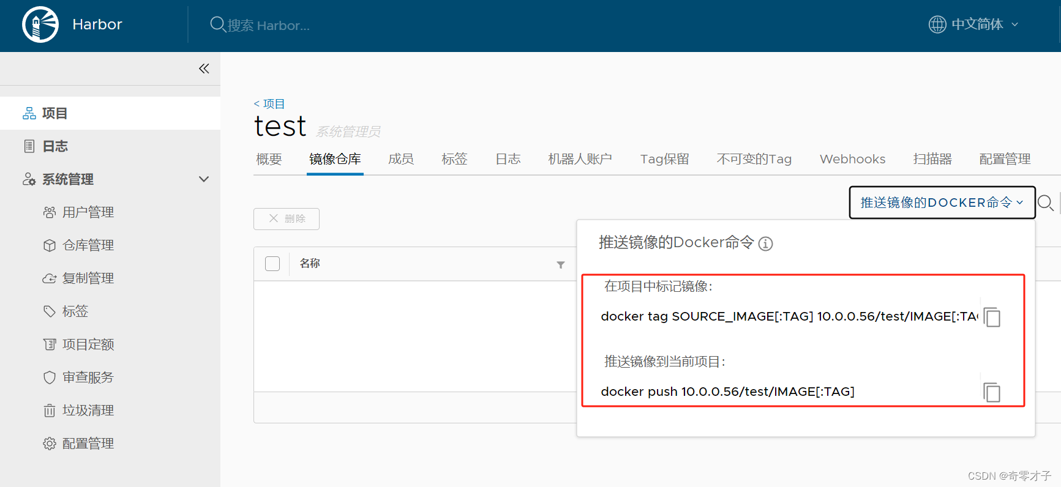The width and height of the screenshot is (1061, 487).
Task: Toggle the select-all checkbox in table header
Action: coord(272,264)
